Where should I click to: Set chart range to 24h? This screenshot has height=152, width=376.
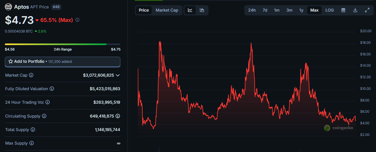pyautogui.click(x=252, y=10)
